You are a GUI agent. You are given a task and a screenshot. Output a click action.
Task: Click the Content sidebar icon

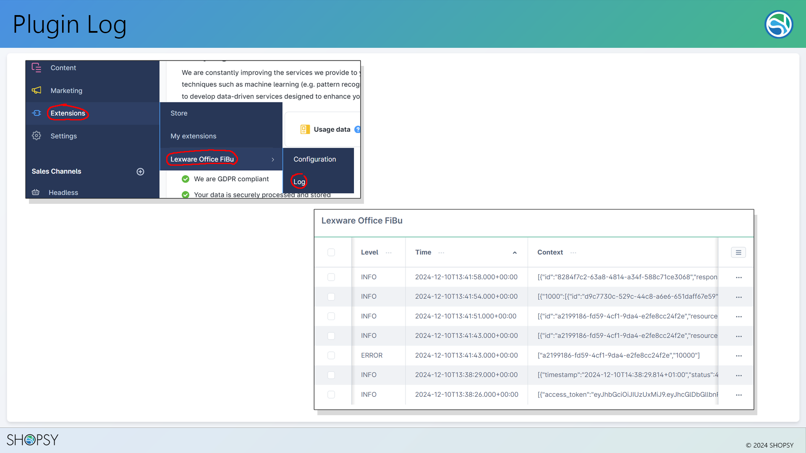(x=37, y=68)
